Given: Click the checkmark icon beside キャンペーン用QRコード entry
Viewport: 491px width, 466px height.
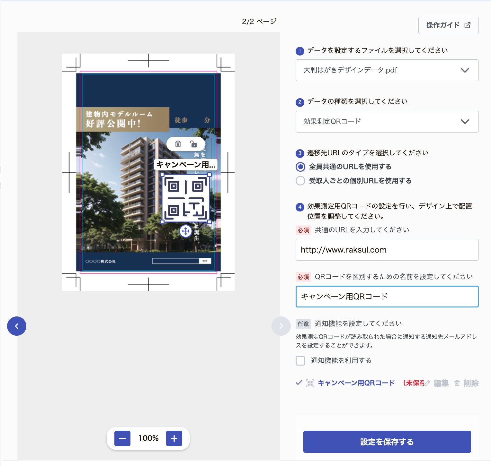Looking at the screenshot, I should point(299,383).
